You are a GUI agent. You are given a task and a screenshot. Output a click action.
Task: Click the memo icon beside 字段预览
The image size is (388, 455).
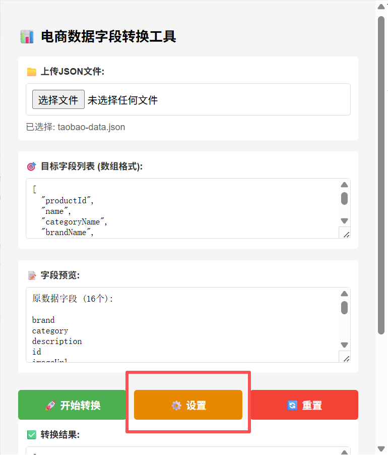coord(32,275)
